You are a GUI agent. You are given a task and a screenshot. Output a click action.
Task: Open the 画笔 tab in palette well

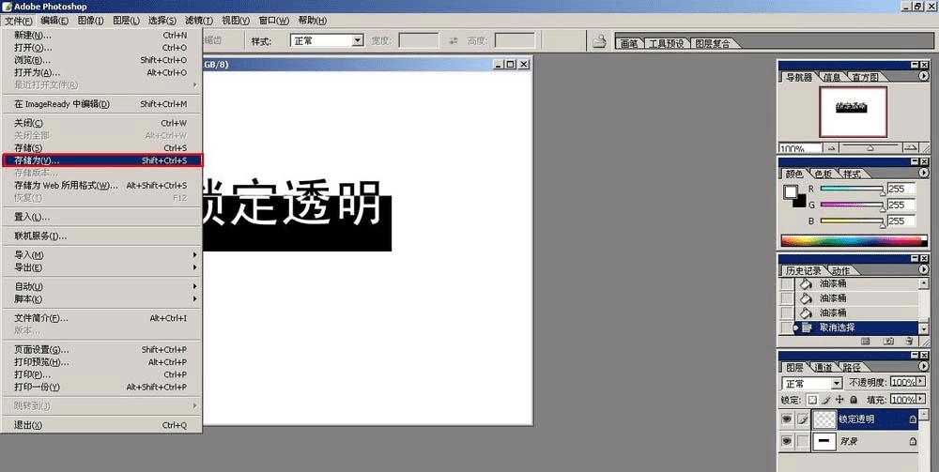click(x=629, y=44)
